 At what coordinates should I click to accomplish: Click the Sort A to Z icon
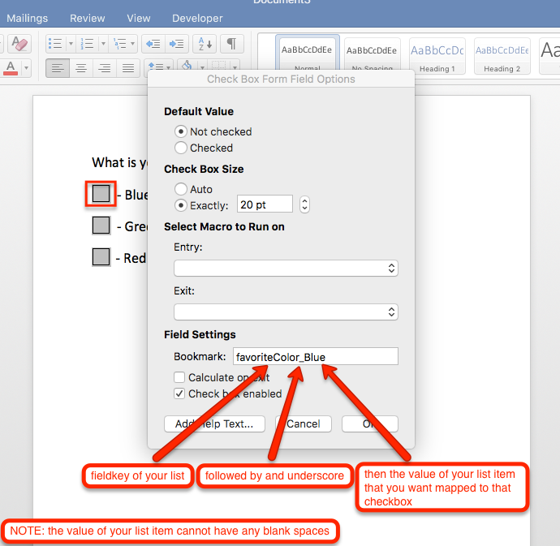(204, 43)
